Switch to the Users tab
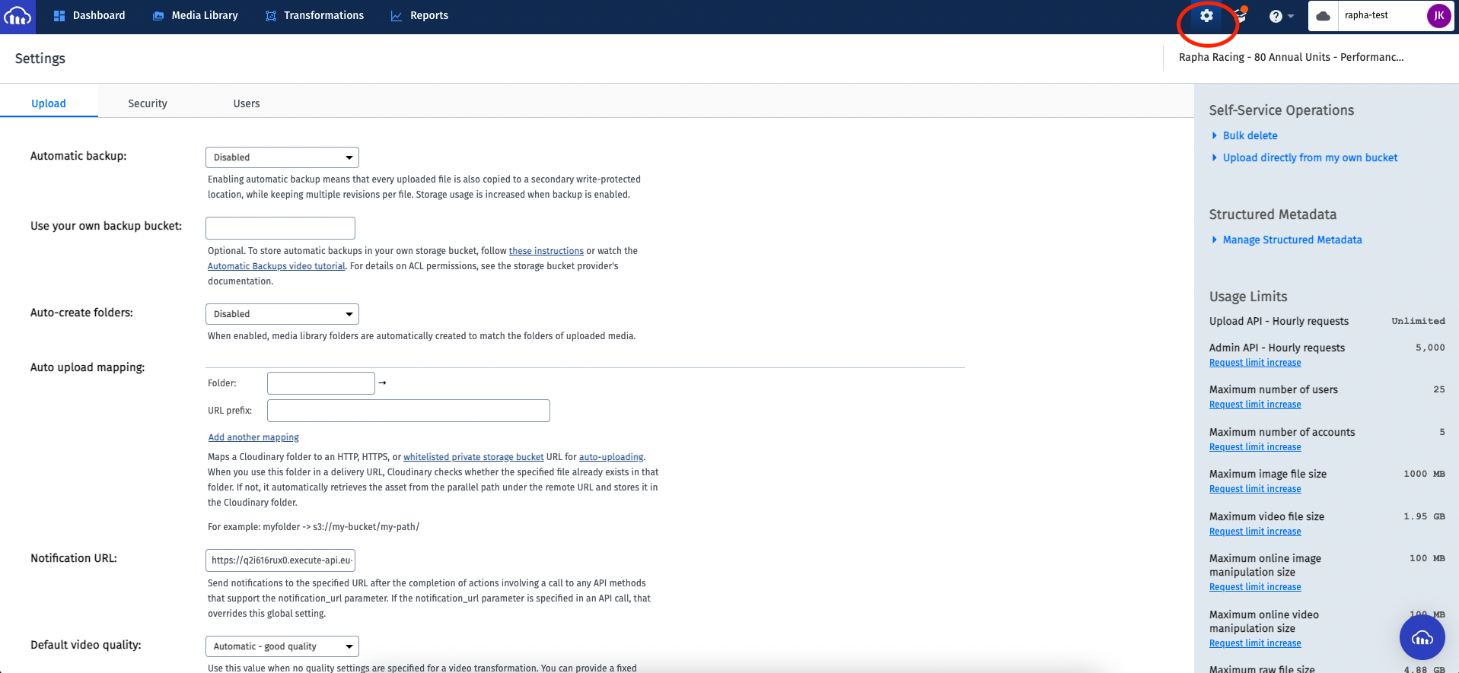Viewport: 1459px width, 673px height. pos(246,103)
